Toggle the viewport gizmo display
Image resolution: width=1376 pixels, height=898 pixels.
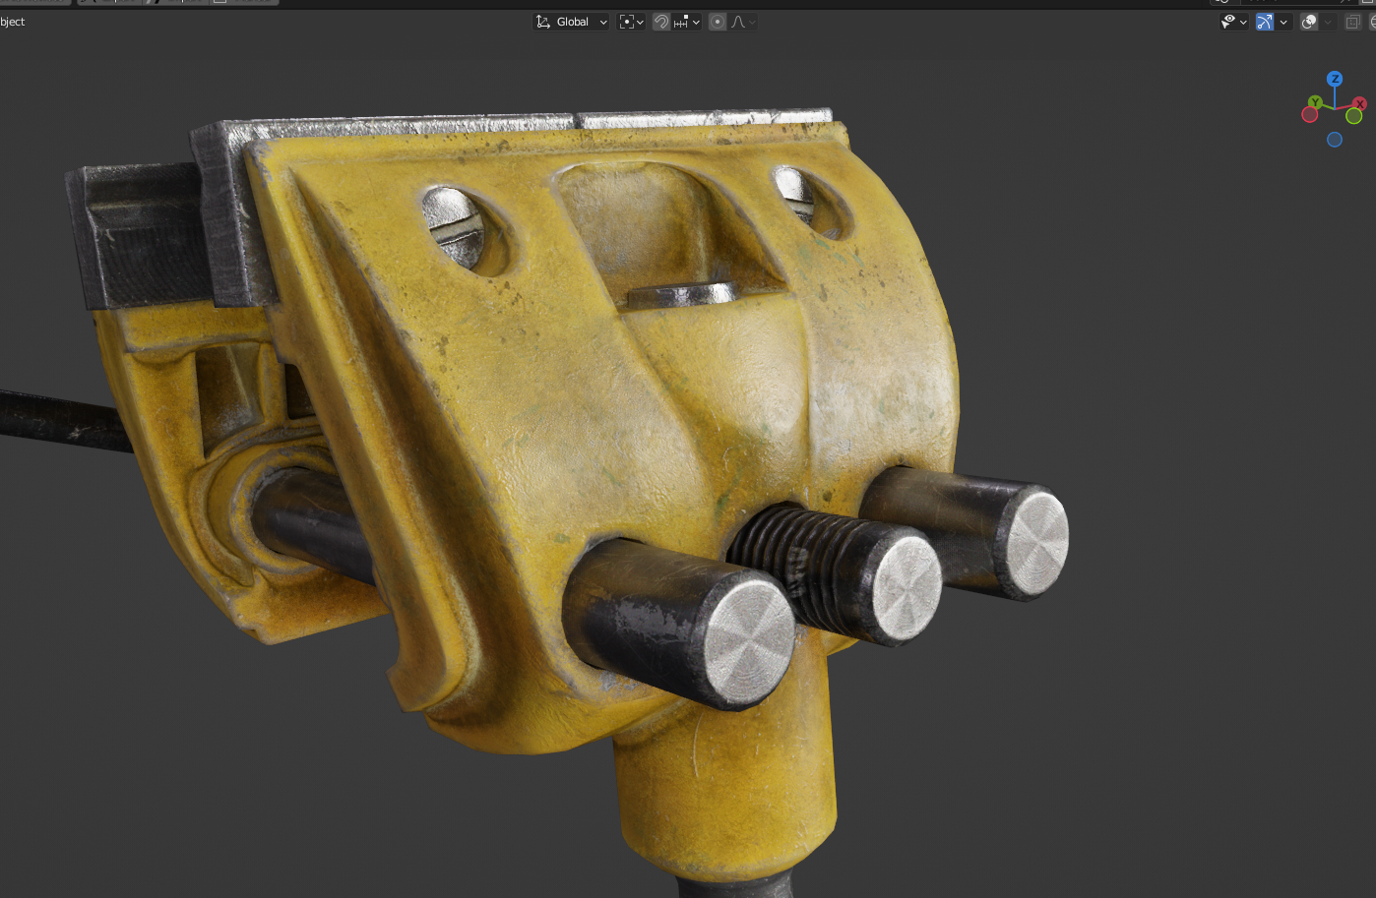(x=1265, y=22)
